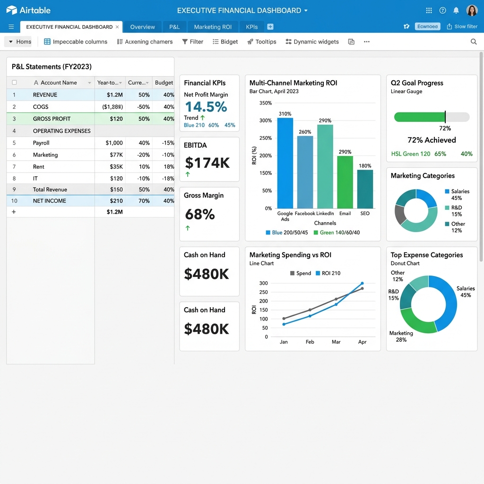Click the Tooltips rocket icon
Image resolution: width=484 pixels, height=484 pixels.
(x=250, y=42)
